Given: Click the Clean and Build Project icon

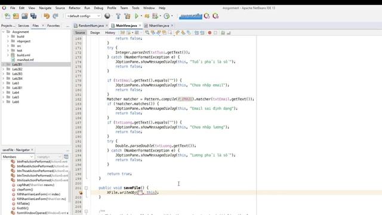Looking at the screenshot, I should click(127, 16).
